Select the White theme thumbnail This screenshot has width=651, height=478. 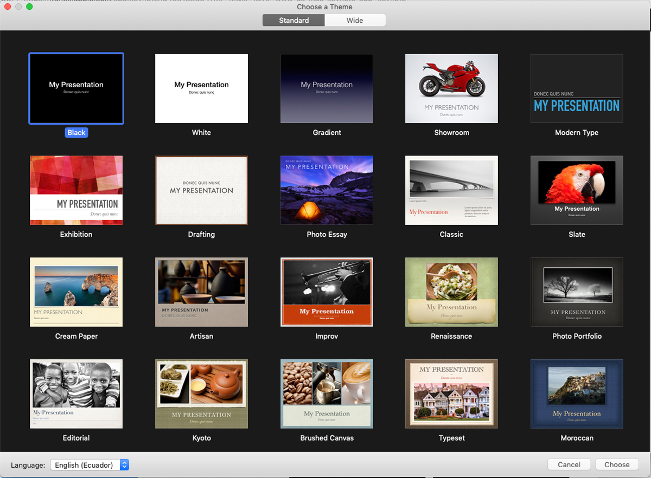(201, 88)
